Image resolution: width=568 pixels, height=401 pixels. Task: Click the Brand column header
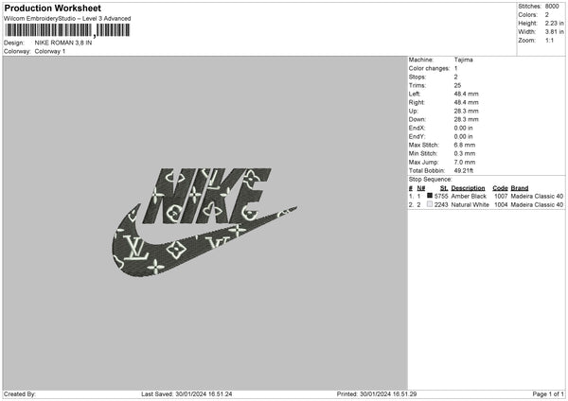[x=520, y=188]
